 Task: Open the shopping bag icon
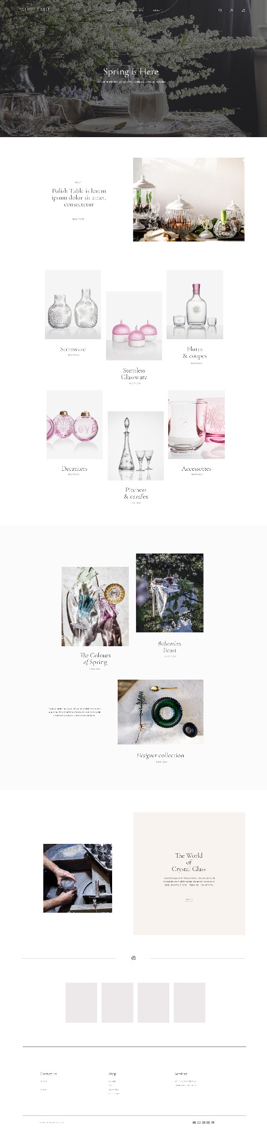click(243, 10)
